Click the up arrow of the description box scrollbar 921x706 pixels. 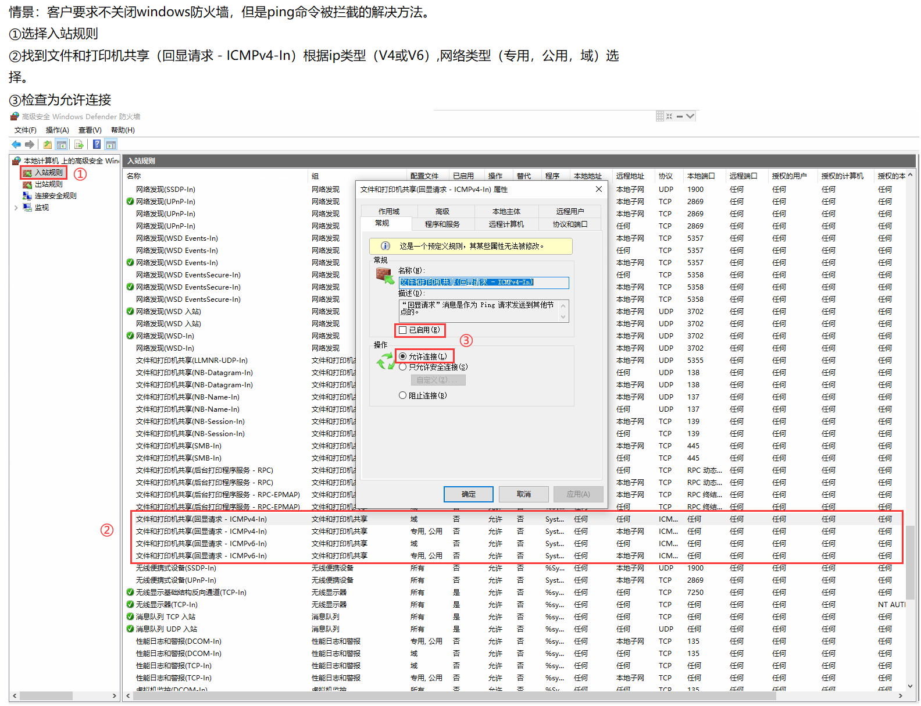[563, 305]
